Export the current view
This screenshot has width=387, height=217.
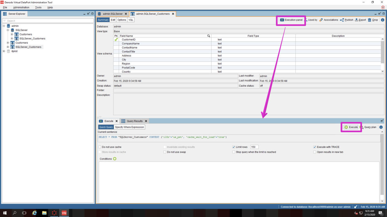coord(361,20)
